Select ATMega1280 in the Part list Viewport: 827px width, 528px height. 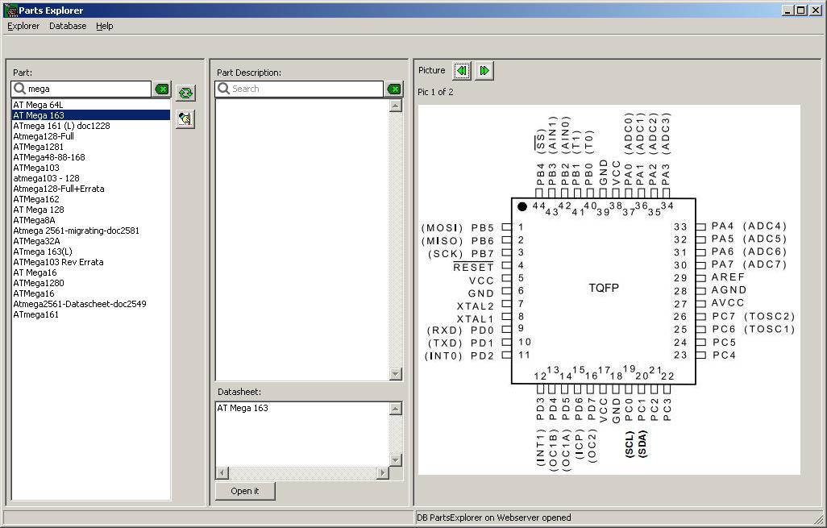[x=91, y=283]
